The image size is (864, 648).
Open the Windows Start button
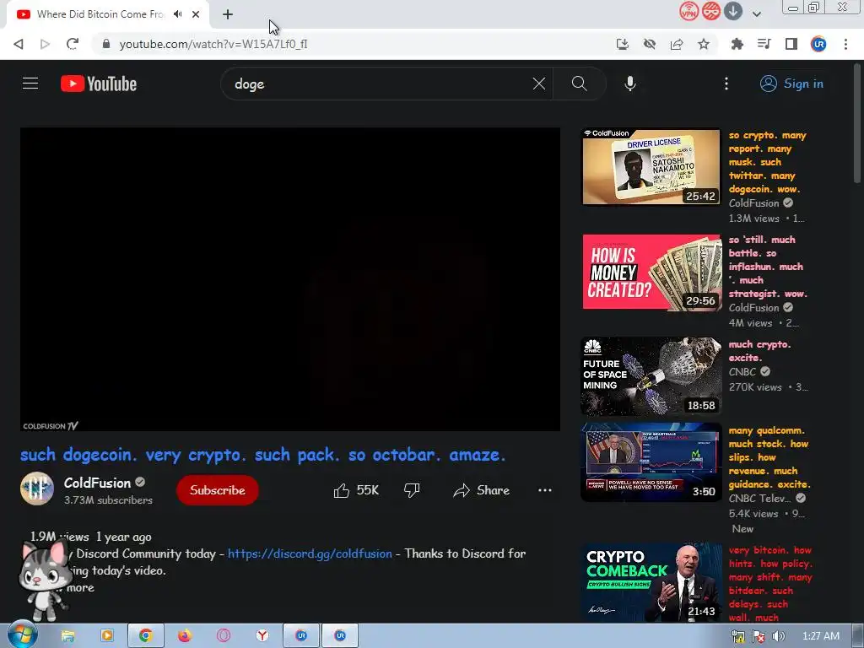21,635
